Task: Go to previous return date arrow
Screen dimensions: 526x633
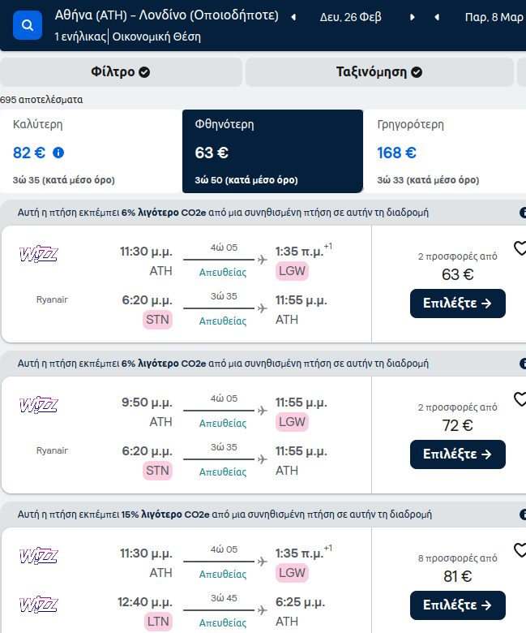Action: coord(437,17)
